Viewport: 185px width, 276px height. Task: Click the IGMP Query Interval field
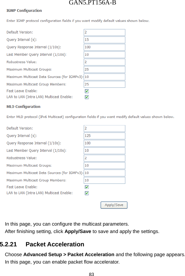click(104, 40)
